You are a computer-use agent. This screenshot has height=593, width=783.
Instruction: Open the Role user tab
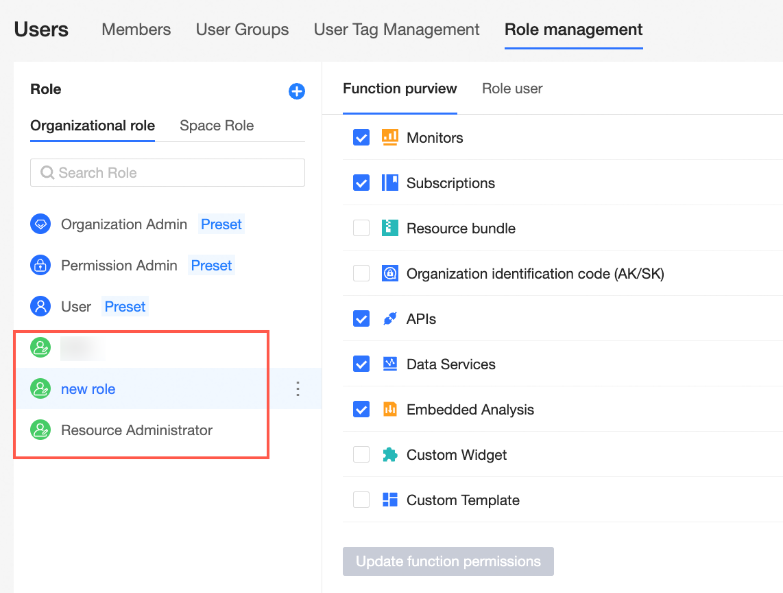pos(512,89)
